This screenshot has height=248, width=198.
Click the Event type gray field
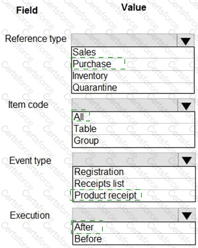(x=125, y=159)
